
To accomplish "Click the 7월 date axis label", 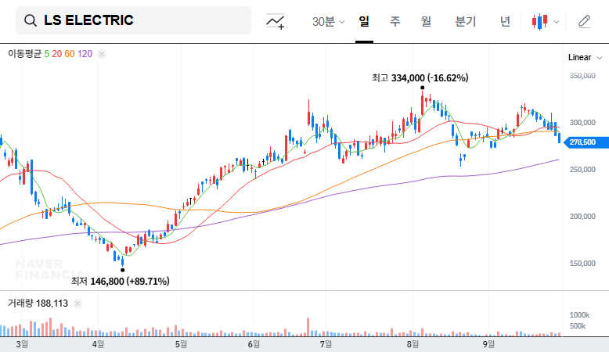I will point(326,344).
